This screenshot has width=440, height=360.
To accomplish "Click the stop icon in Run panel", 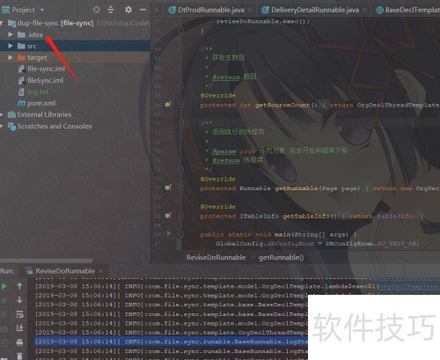I will click(4, 300).
